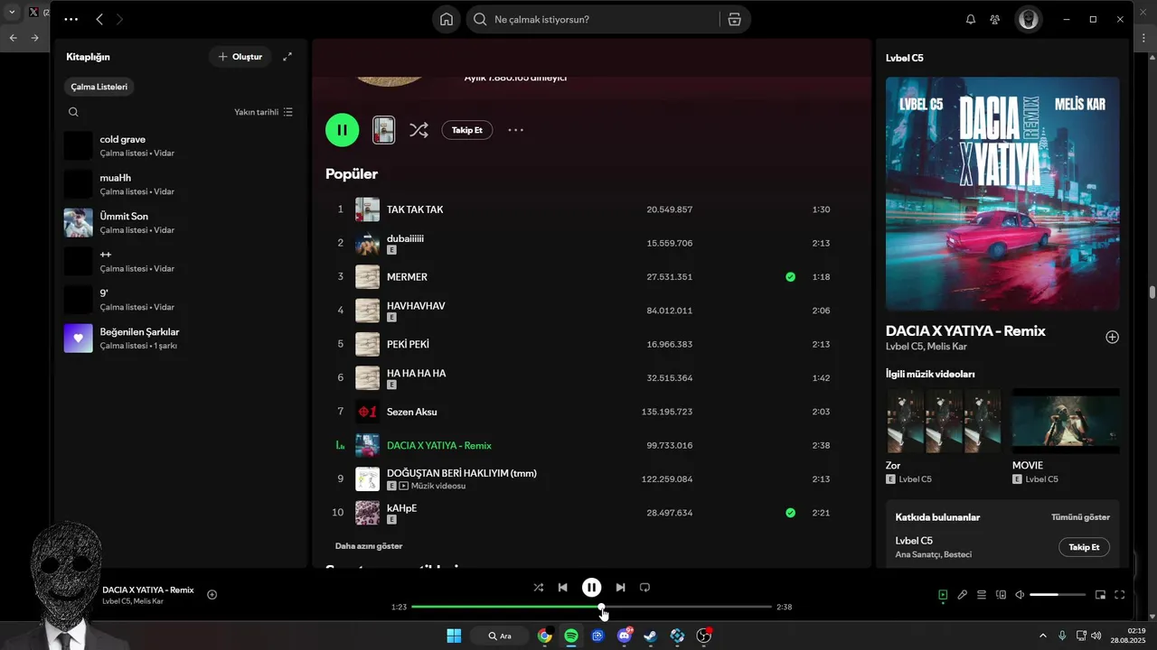The image size is (1157, 650).
Task: Pause playback in the player bar
Action: (x=591, y=588)
